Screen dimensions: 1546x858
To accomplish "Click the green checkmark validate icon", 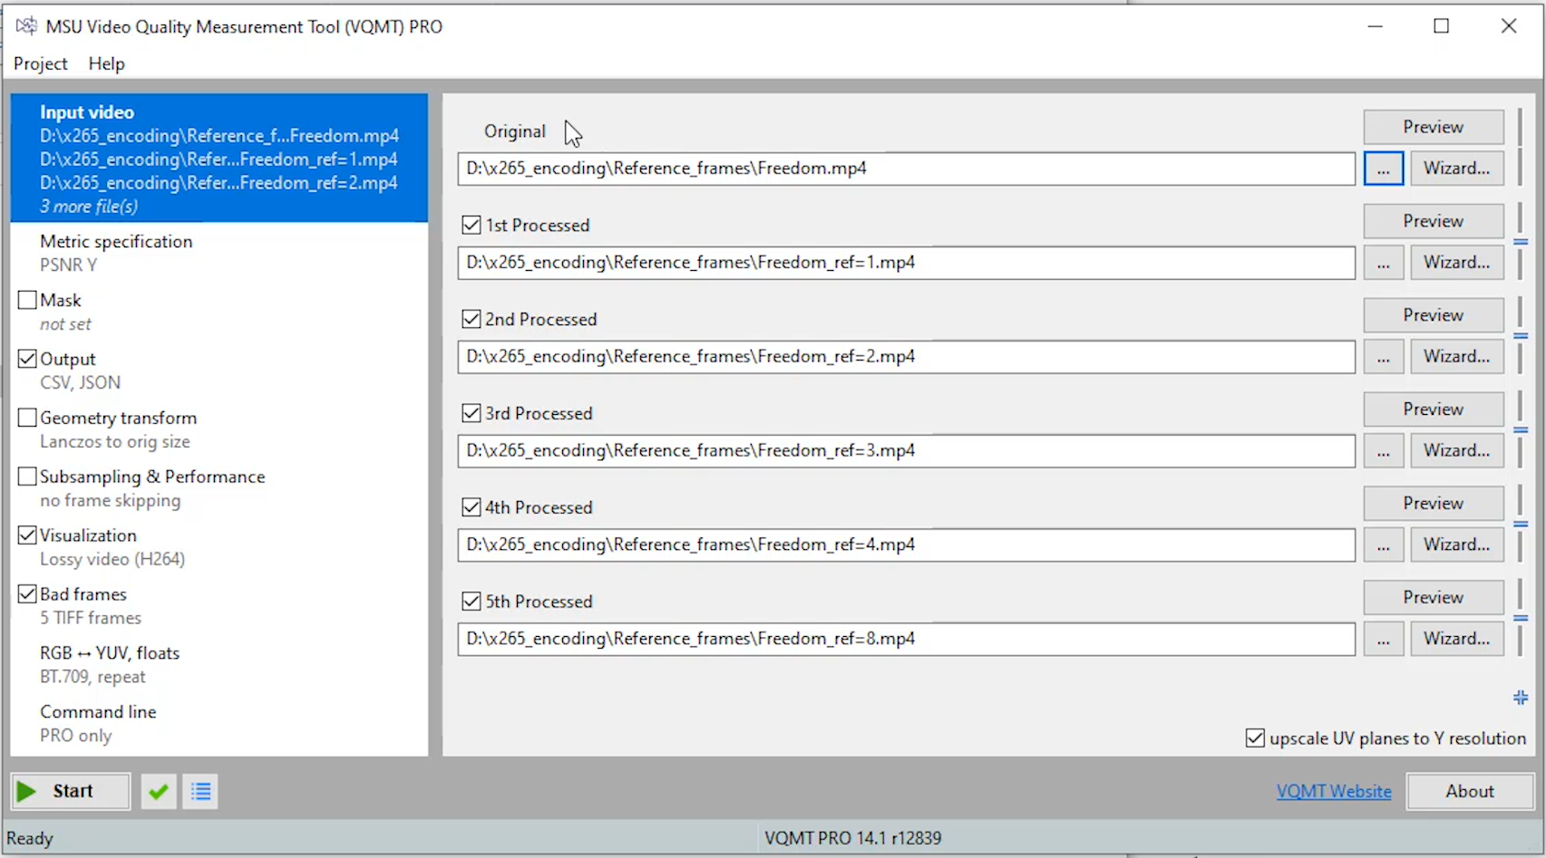I will click(x=159, y=792).
